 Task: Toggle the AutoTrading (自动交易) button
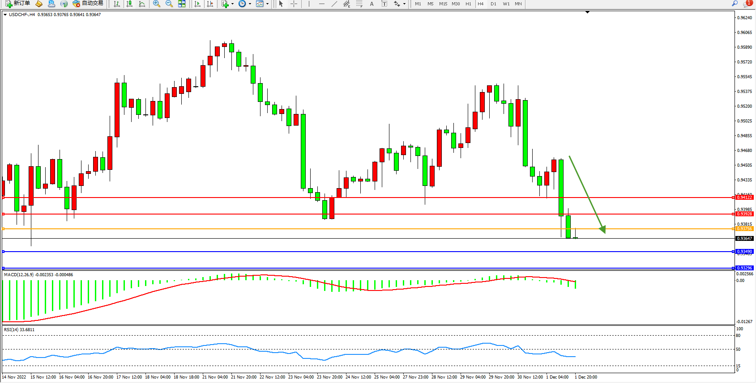pyautogui.click(x=88, y=4)
